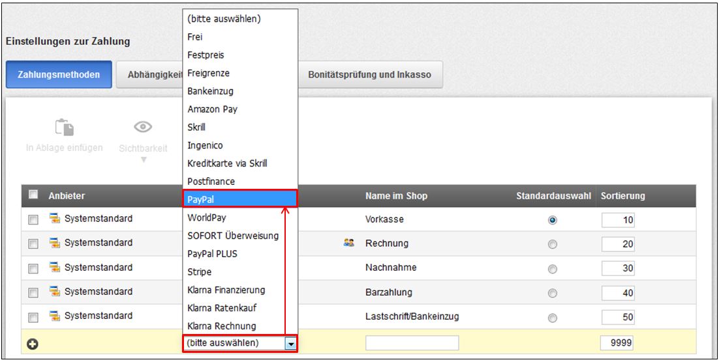
Task: Click the plus icon in the new row
Action: coord(31,344)
